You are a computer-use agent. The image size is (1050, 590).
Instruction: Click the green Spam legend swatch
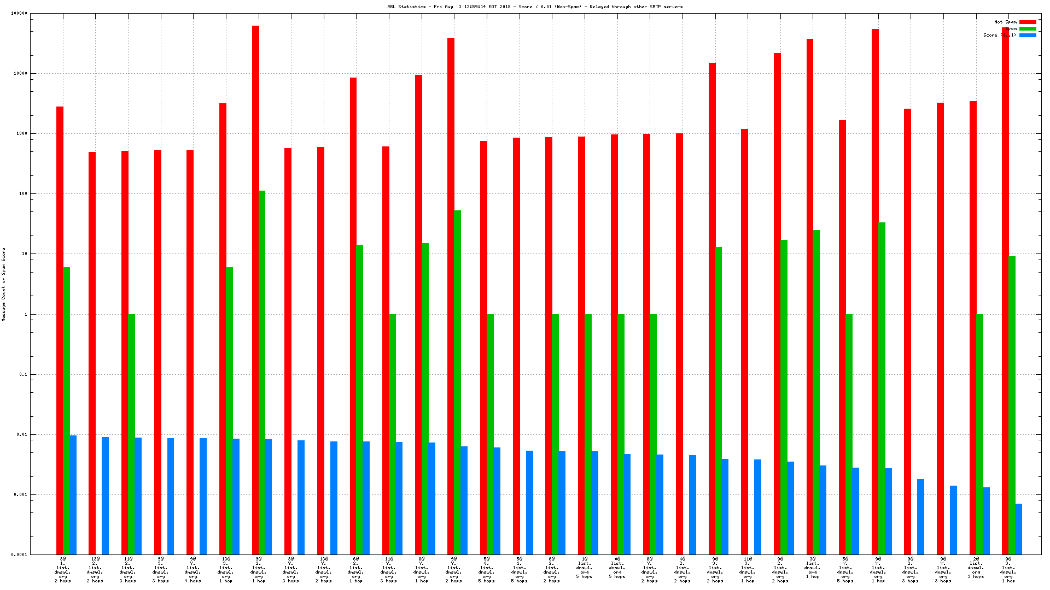point(1028,29)
